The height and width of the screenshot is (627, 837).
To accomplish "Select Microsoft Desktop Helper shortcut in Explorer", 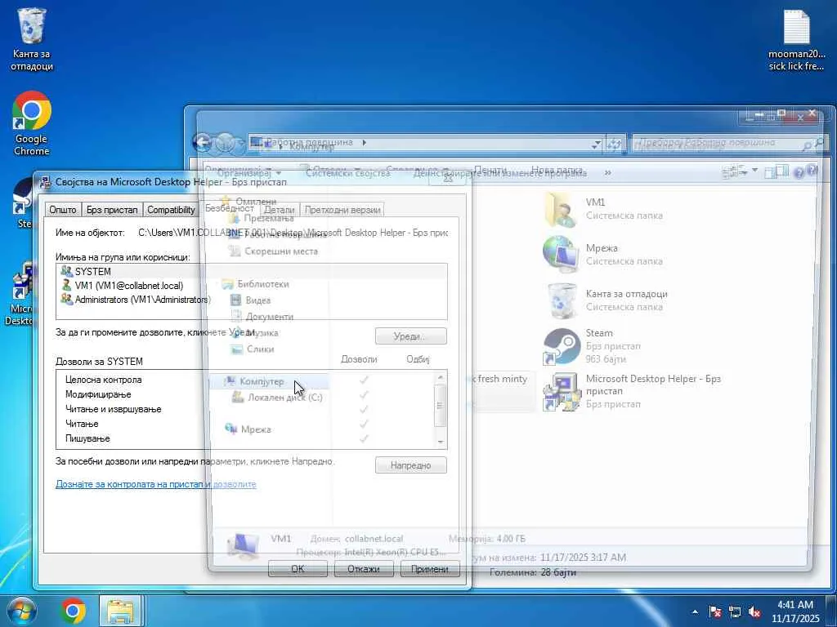I will point(633,391).
